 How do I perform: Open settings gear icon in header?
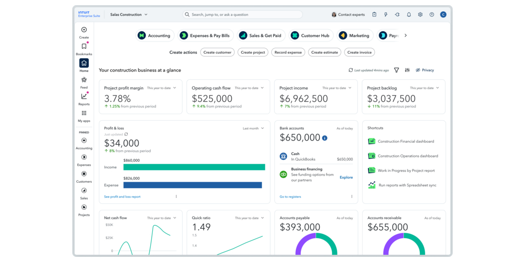click(420, 15)
